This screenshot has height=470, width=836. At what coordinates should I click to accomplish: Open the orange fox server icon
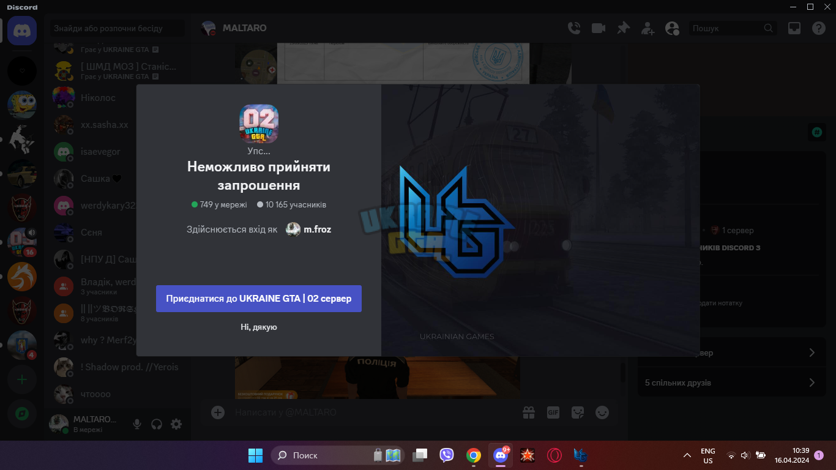pos(22,277)
